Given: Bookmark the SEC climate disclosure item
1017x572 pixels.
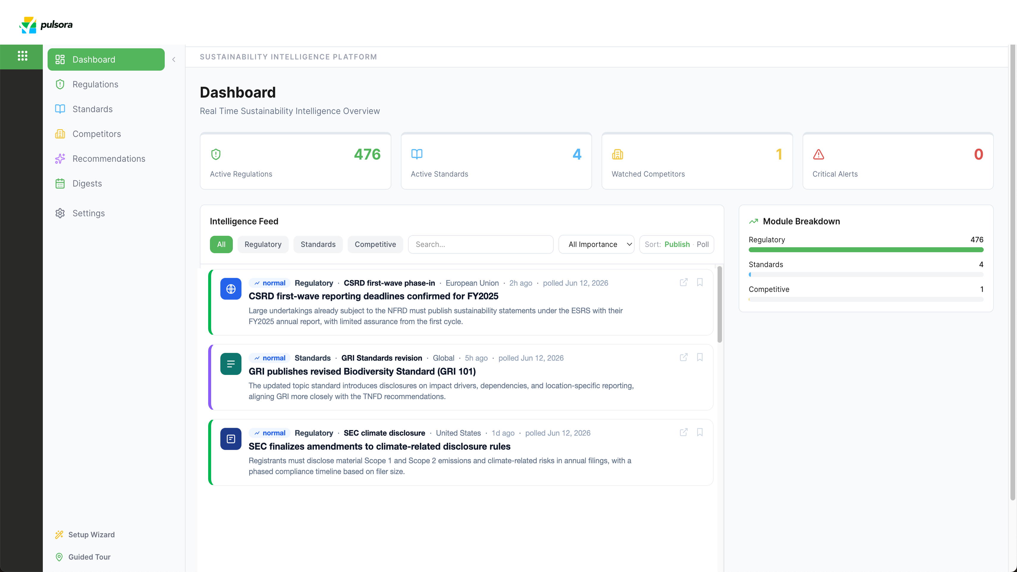Looking at the screenshot, I should (x=700, y=432).
